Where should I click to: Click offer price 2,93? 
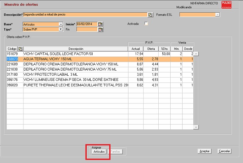[x=155, y=69]
